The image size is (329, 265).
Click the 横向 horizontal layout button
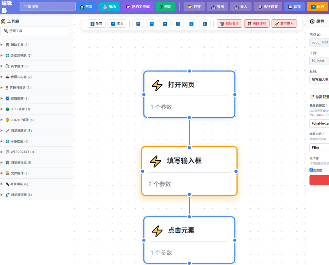click(117, 24)
